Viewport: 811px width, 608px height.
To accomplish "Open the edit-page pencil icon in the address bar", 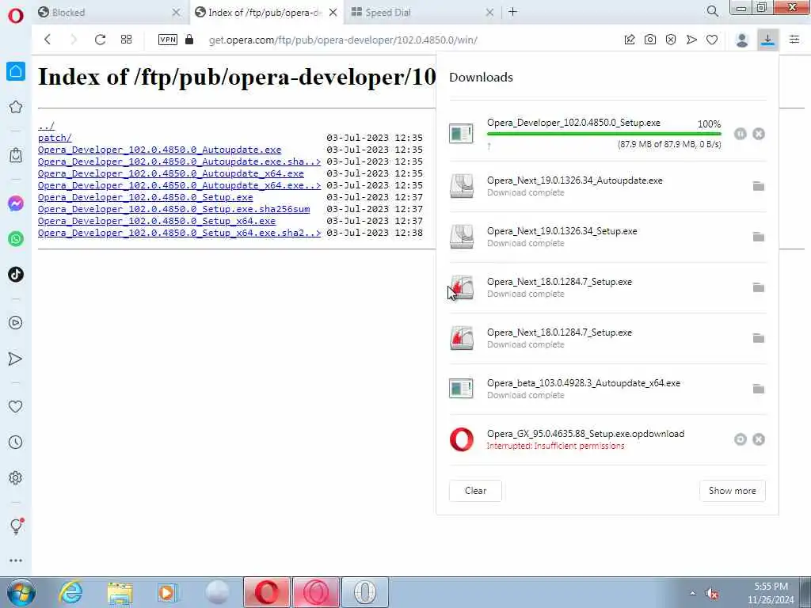I will [630, 40].
